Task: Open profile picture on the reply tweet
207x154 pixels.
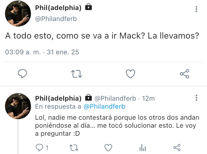Action: [x=18, y=106]
